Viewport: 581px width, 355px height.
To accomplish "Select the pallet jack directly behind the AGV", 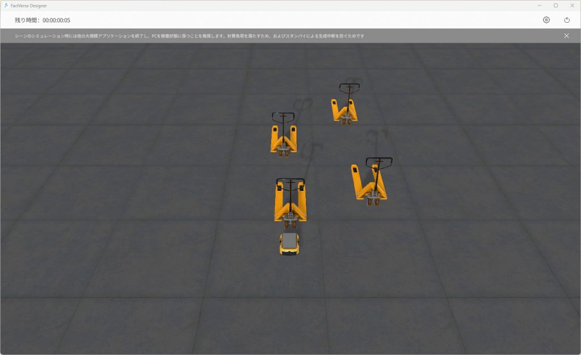I will pyautogui.click(x=290, y=203).
